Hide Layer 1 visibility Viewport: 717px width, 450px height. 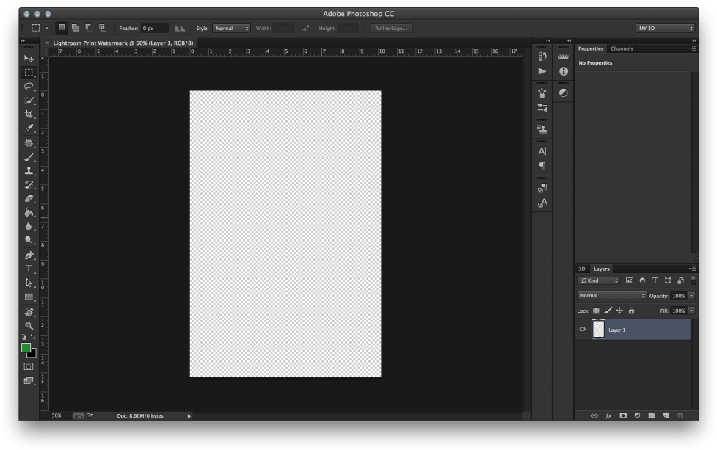(583, 329)
